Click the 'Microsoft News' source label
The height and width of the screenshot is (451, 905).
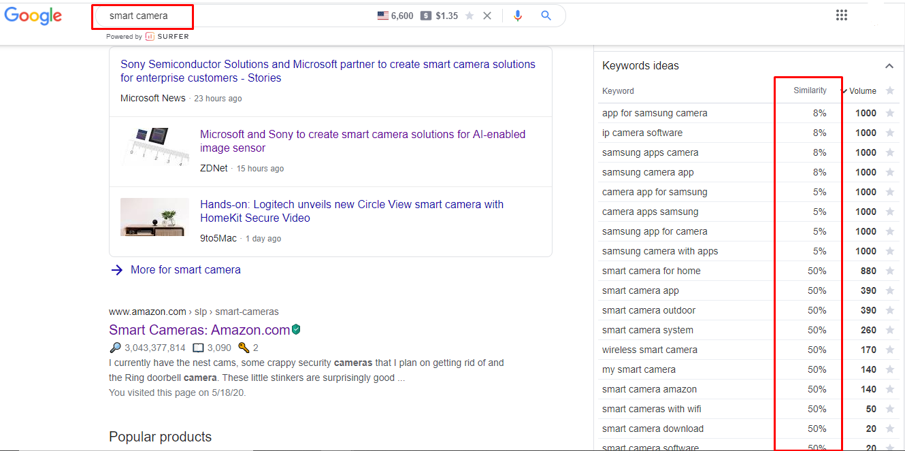[x=153, y=98]
